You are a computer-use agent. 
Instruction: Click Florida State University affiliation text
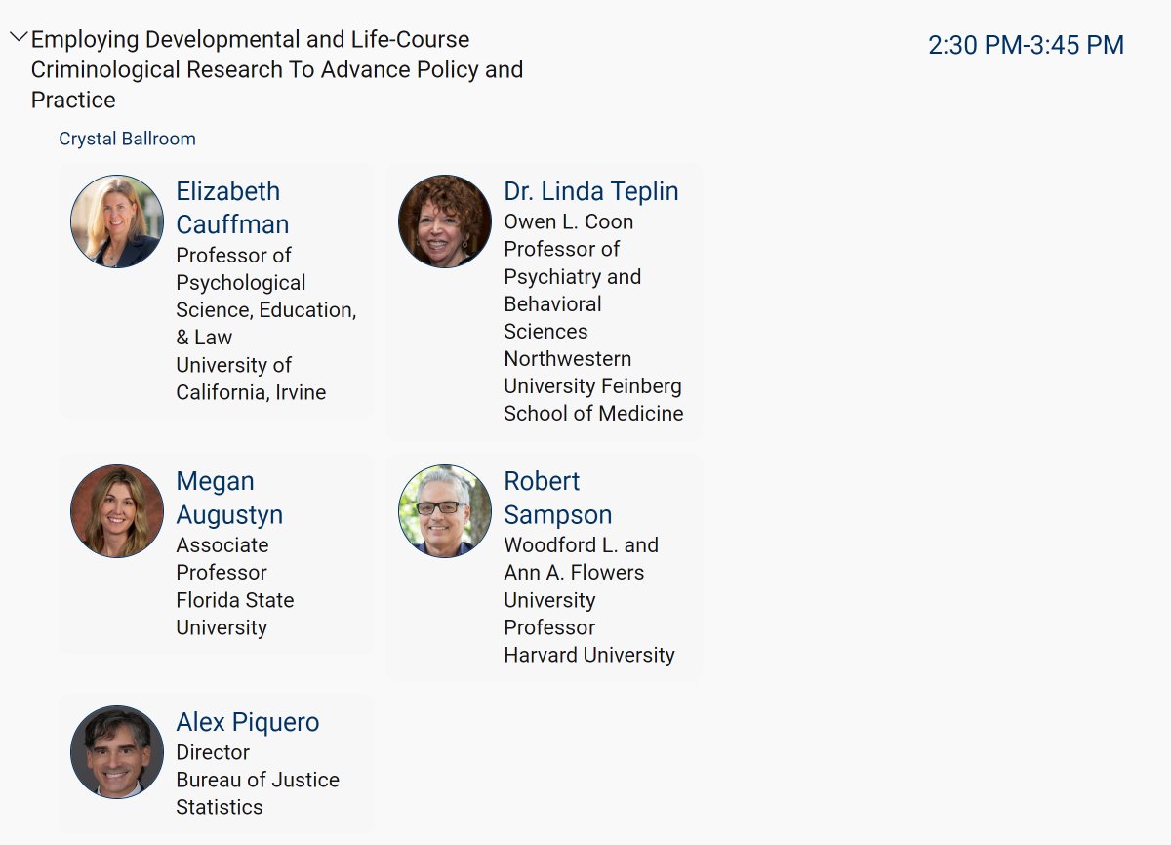[235, 614]
